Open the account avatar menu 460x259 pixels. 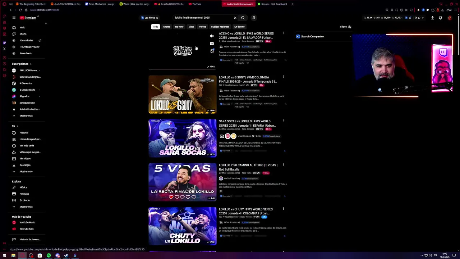[x=450, y=18]
